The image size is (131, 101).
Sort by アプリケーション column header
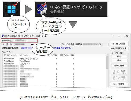[11, 55]
